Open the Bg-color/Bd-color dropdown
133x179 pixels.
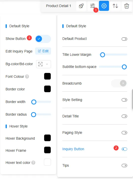(43, 64)
